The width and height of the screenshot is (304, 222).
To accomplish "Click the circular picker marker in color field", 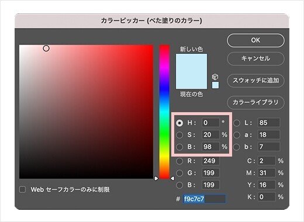I will point(46,48).
